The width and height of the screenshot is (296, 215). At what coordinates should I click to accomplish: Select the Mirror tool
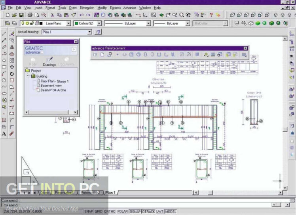coord(12,47)
